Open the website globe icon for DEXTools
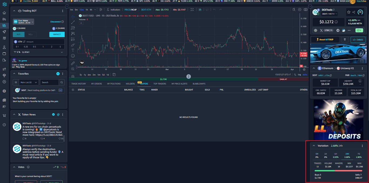 point(316,30)
